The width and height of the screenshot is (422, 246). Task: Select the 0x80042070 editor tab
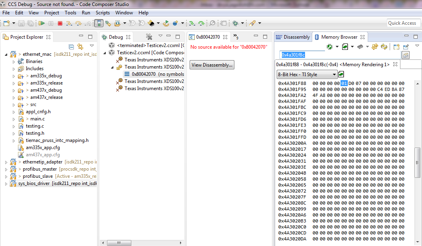click(x=208, y=37)
